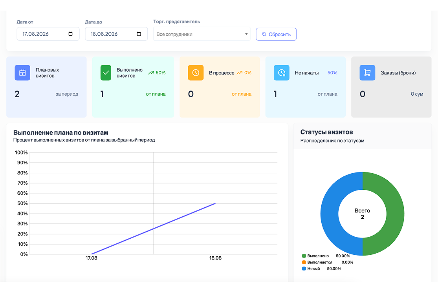
Task: Click the Выполняется 0.00% legend entry
Action: click(x=328, y=262)
